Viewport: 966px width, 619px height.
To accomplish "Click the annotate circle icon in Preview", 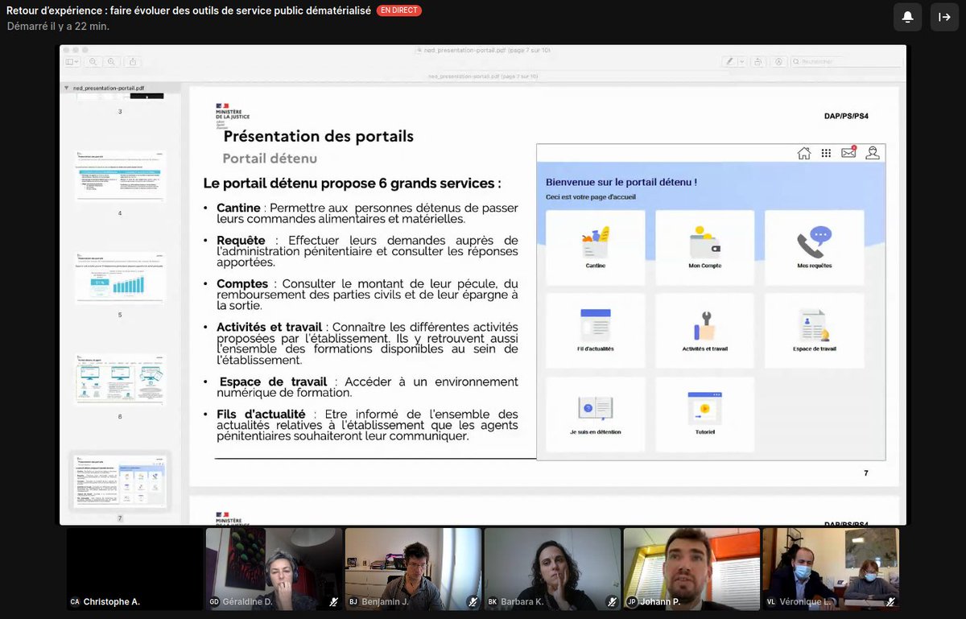I will pos(778,61).
